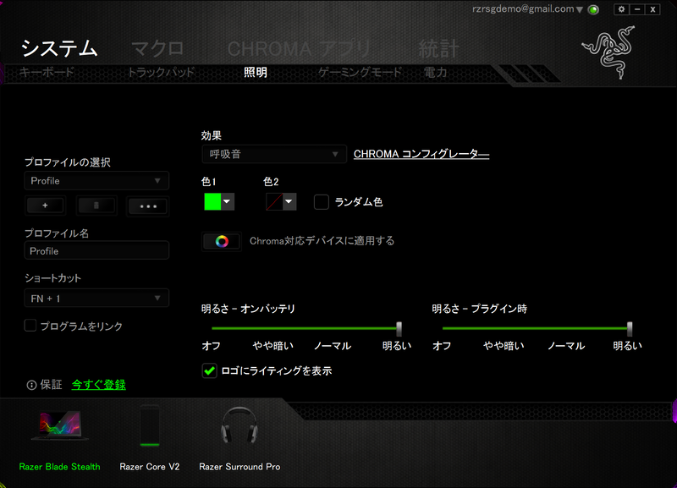Click plugged-in 明るい label
This screenshot has height=488, width=677.
point(627,346)
